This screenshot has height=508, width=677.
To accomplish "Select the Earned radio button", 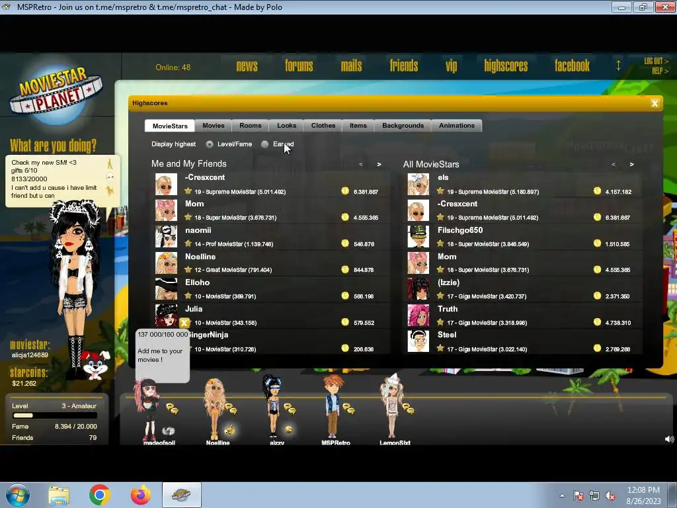I will (x=264, y=144).
